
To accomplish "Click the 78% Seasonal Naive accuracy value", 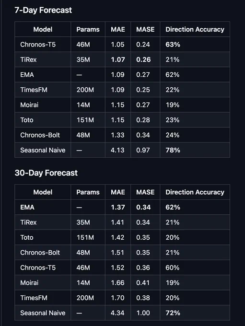I will pyautogui.click(x=173, y=150).
